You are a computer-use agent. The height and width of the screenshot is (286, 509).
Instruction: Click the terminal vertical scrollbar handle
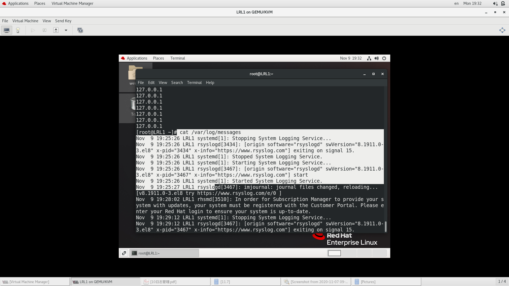pyautogui.click(x=385, y=227)
